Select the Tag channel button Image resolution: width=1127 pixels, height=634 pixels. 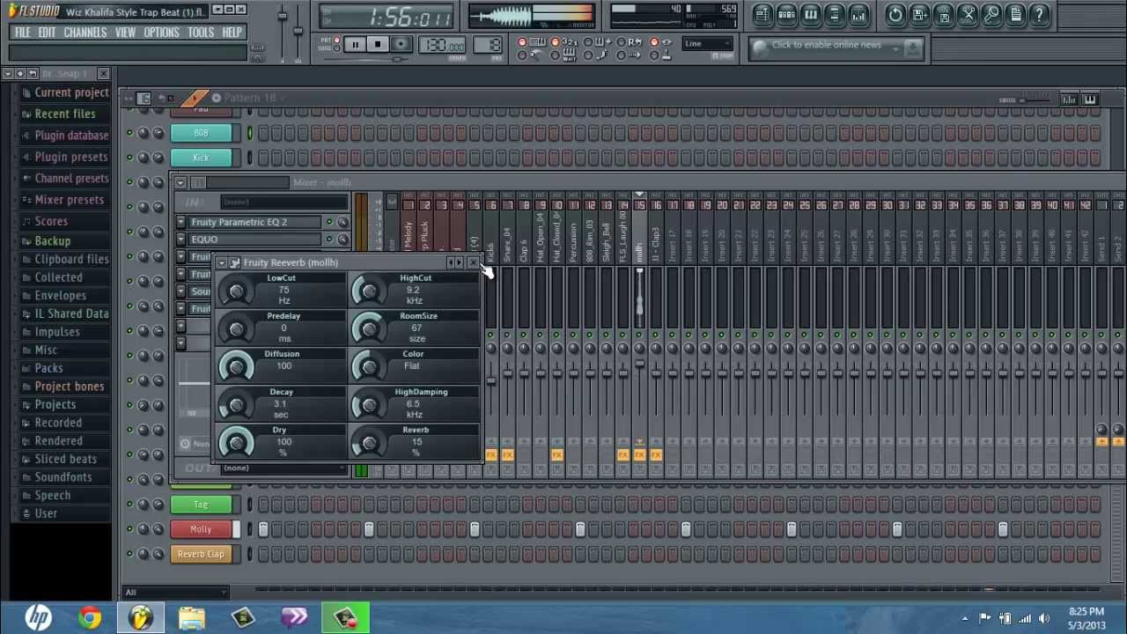pyautogui.click(x=201, y=505)
